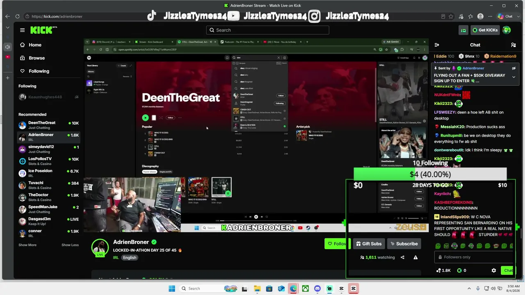
Task: Open browser reader view icon
Action: [443, 16]
